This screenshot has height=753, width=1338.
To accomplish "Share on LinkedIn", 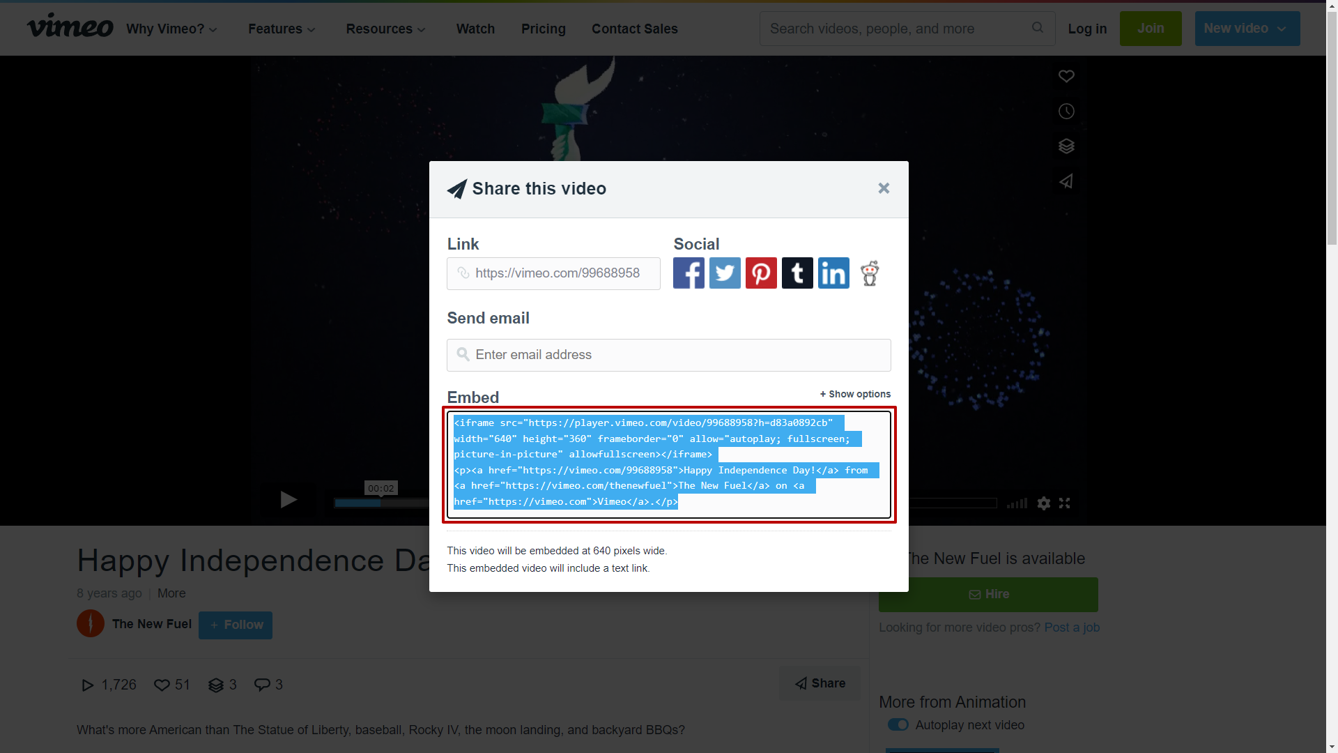I will tap(833, 273).
